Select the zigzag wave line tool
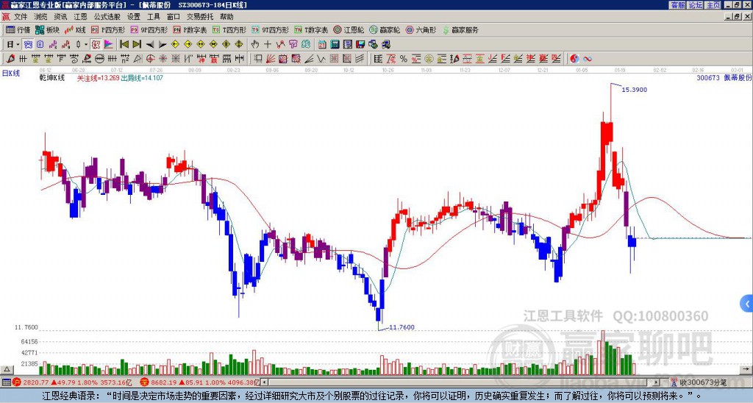 pos(321,59)
